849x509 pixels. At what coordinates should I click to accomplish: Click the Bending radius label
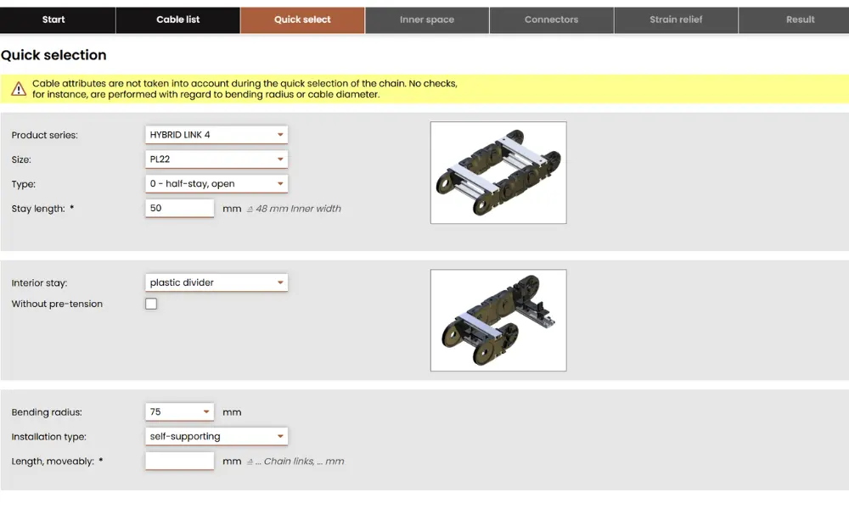click(47, 412)
